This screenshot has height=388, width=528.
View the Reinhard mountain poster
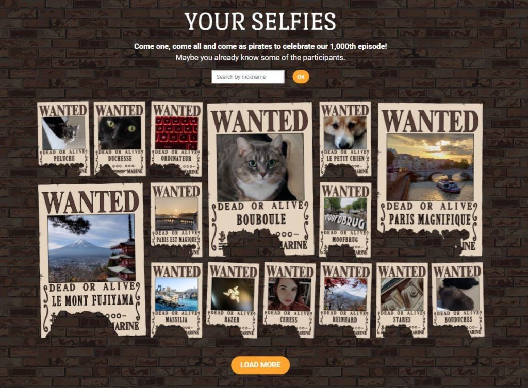point(345,300)
